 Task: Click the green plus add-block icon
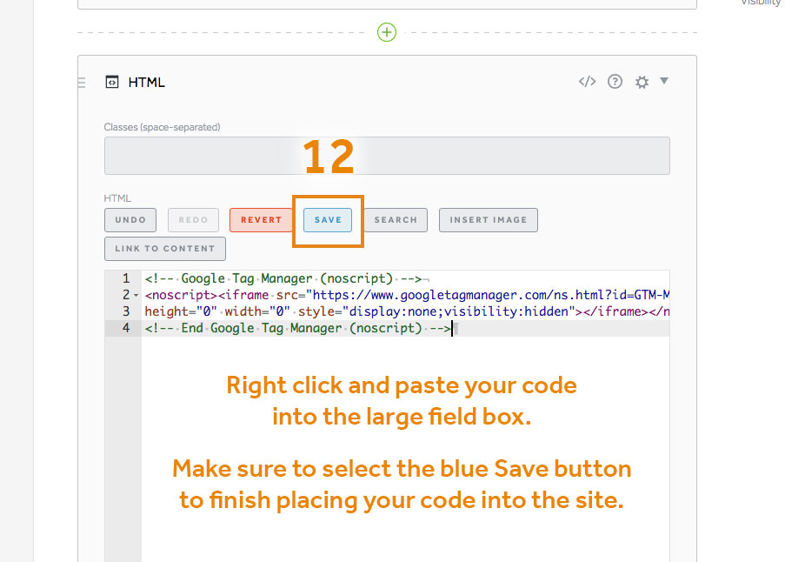[387, 32]
